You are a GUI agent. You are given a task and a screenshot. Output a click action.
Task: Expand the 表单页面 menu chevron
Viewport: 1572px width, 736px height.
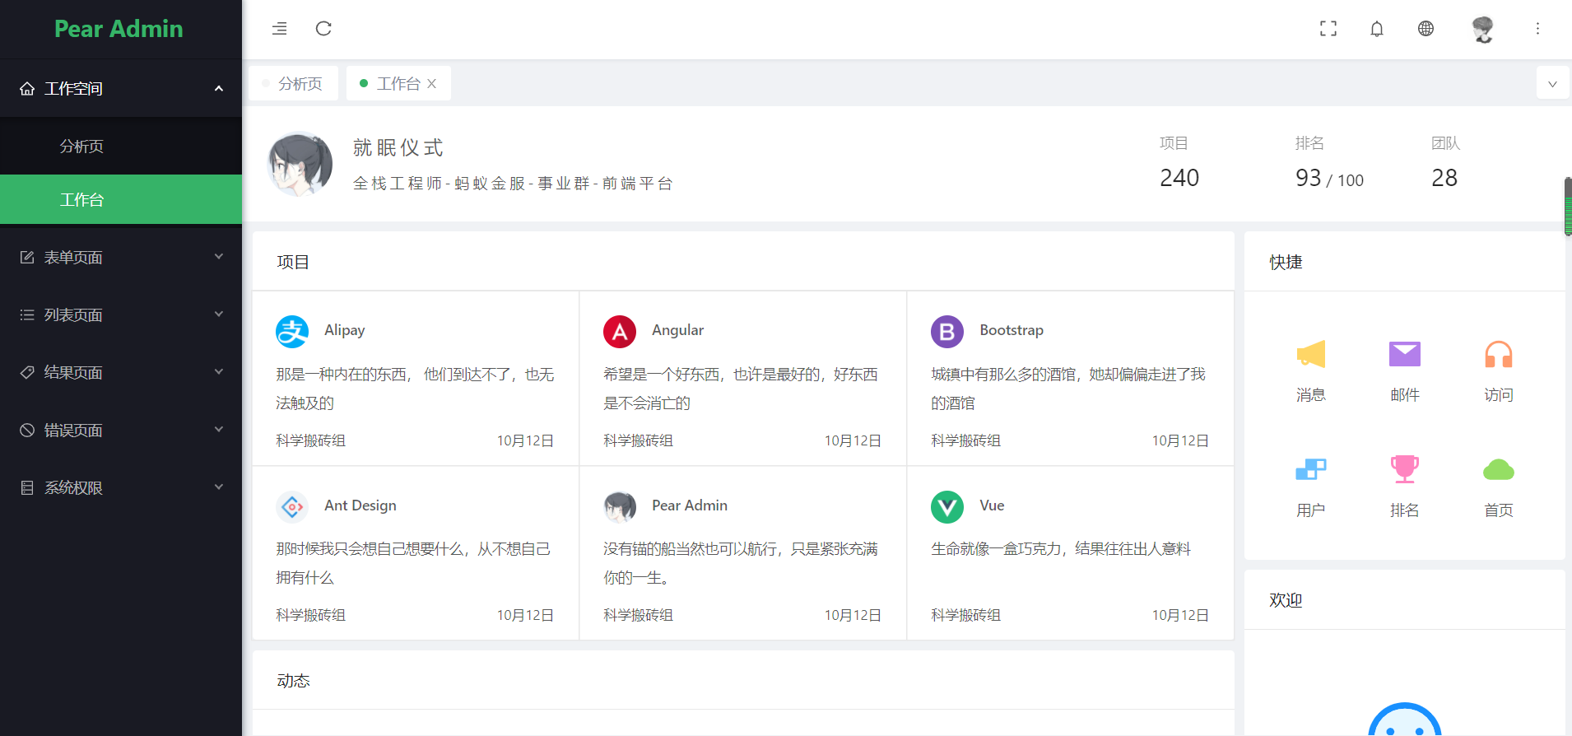[219, 257]
